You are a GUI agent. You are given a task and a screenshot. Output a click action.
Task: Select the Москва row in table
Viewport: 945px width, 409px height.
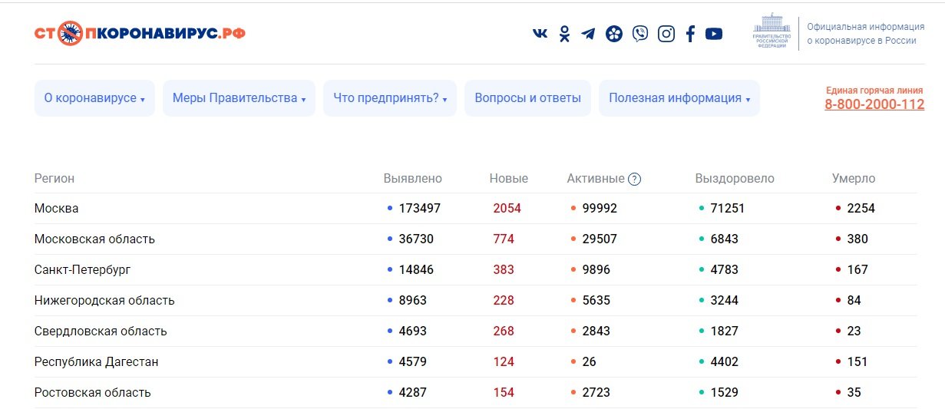57,208
